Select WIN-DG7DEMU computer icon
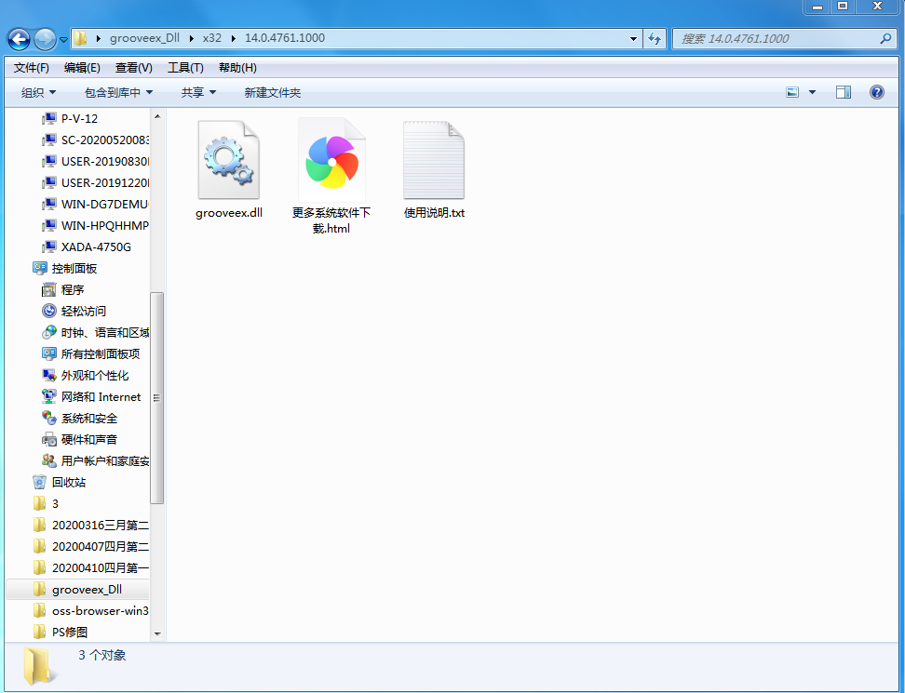905x693 pixels. pyautogui.click(x=49, y=204)
